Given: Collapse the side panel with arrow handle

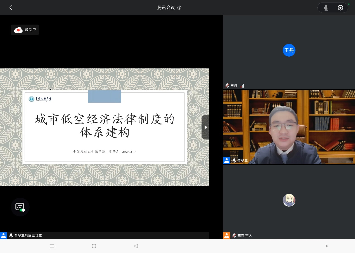Looking at the screenshot, I should click(205, 127).
